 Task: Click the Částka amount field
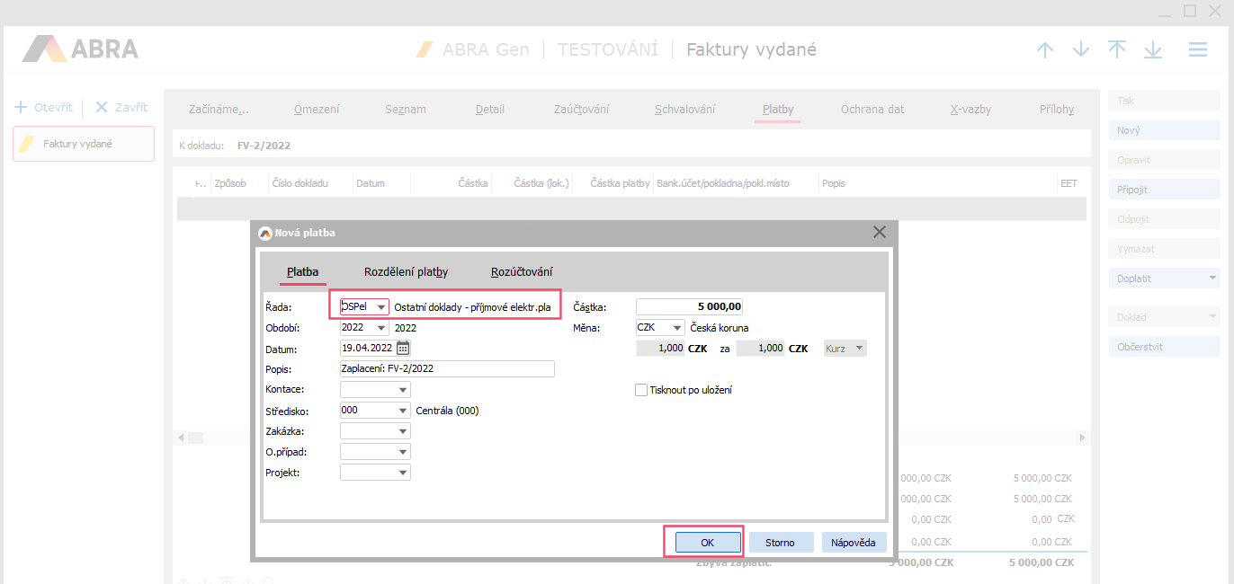pyautogui.click(x=689, y=306)
